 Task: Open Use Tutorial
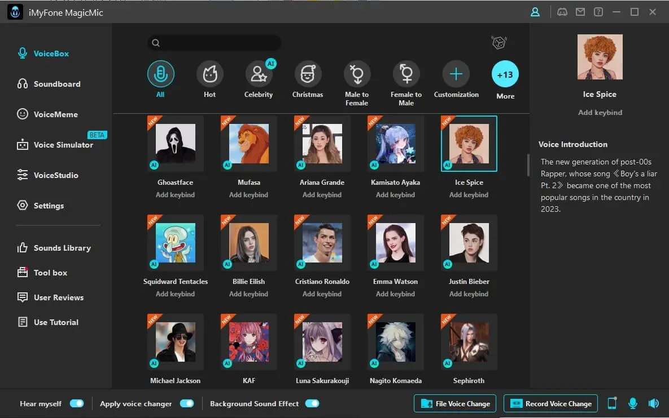pyautogui.click(x=48, y=322)
